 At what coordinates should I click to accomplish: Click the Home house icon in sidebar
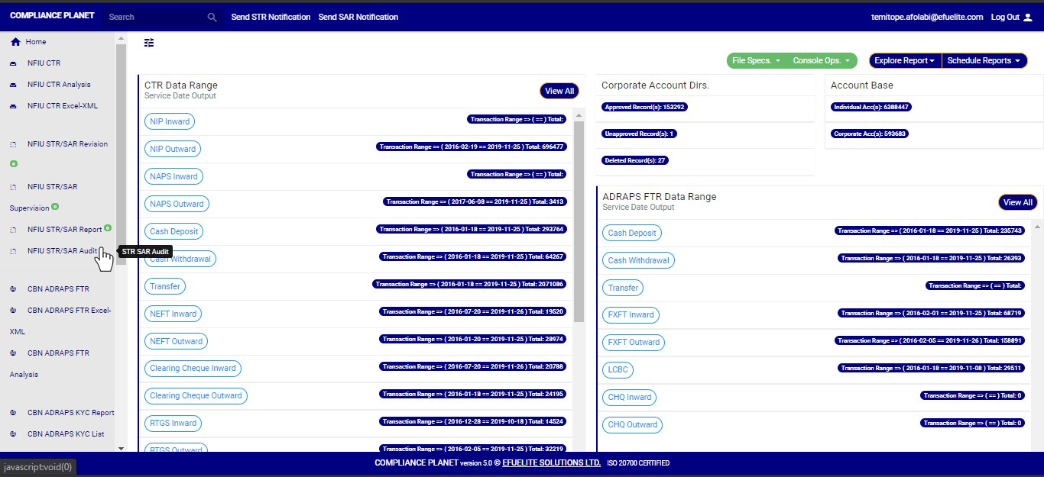click(15, 42)
